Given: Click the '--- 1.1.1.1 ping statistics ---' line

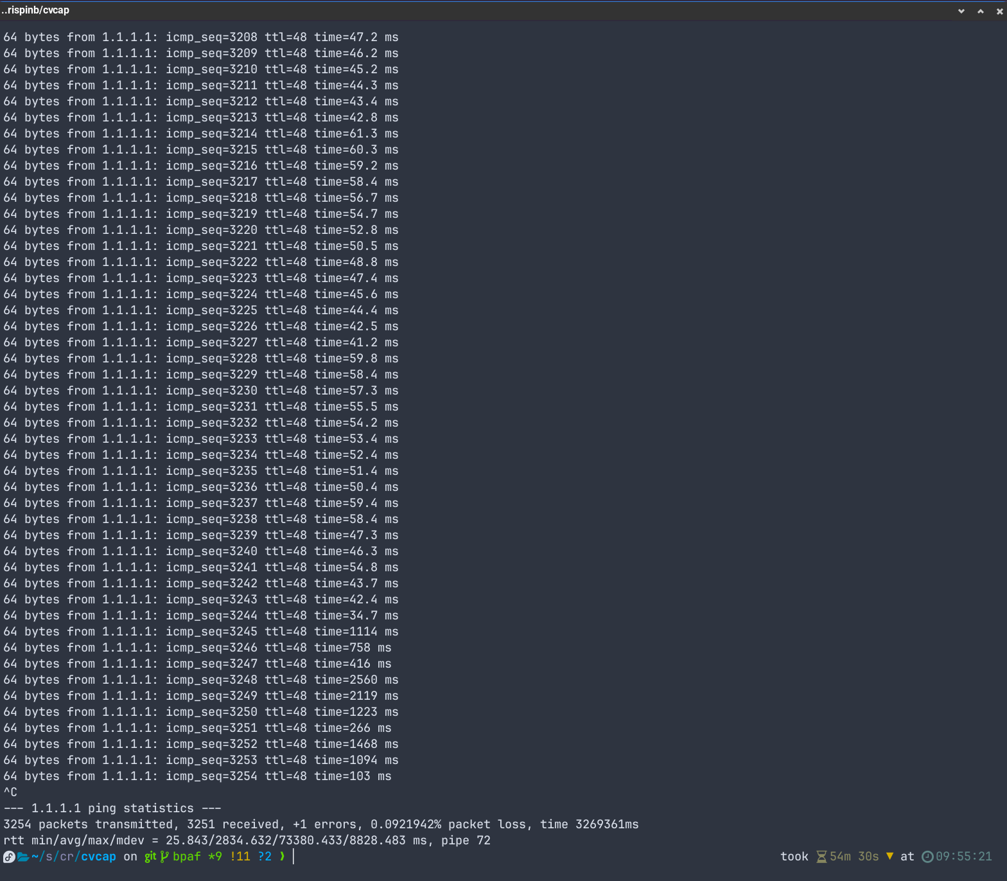Looking at the screenshot, I should click(x=112, y=808).
